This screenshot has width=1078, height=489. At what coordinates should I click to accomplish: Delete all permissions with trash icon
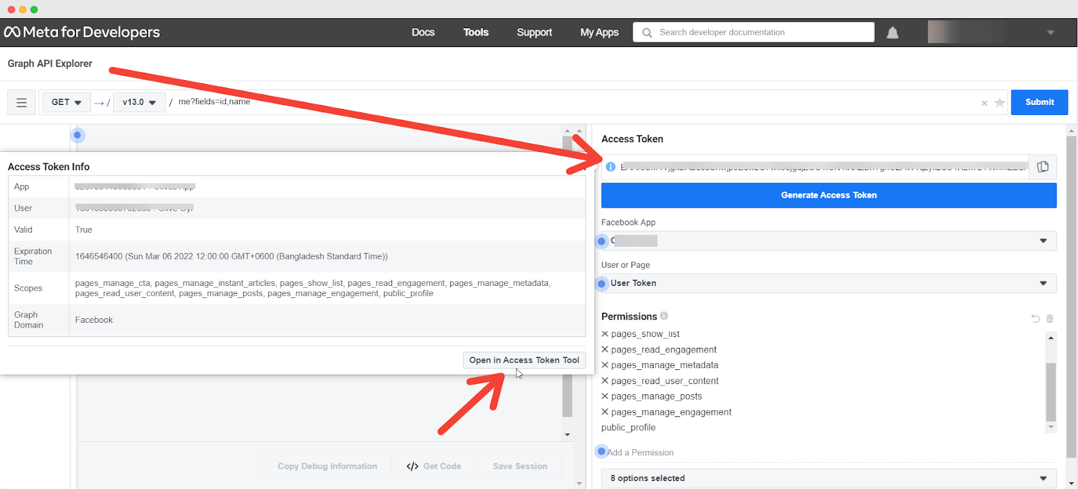[1050, 318]
